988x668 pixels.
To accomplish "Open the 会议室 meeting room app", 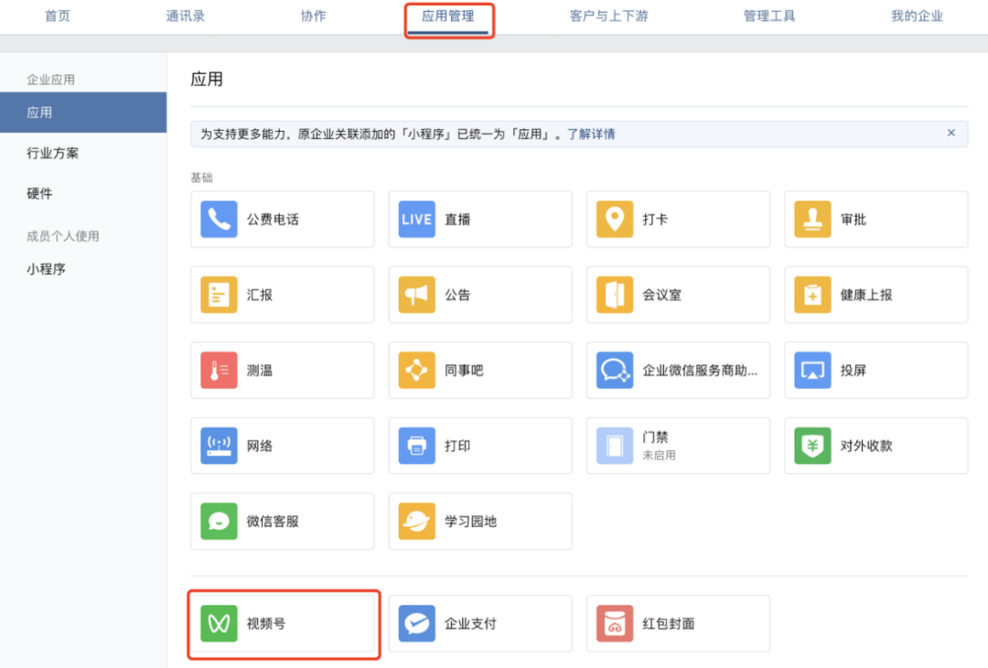I will click(677, 295).
